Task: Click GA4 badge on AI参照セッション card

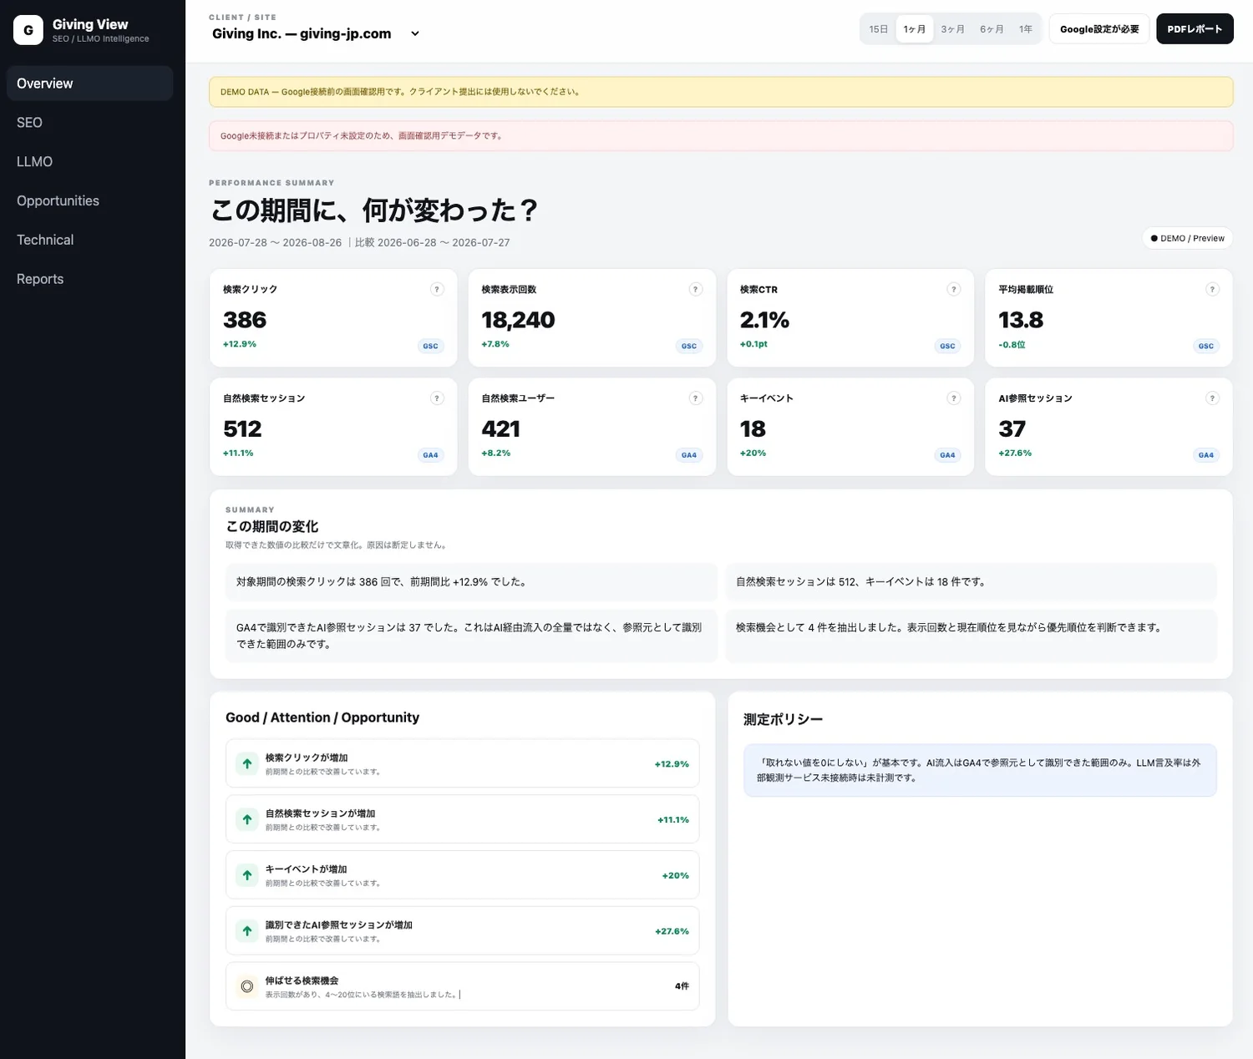Action: click(x=1206, y=455)
